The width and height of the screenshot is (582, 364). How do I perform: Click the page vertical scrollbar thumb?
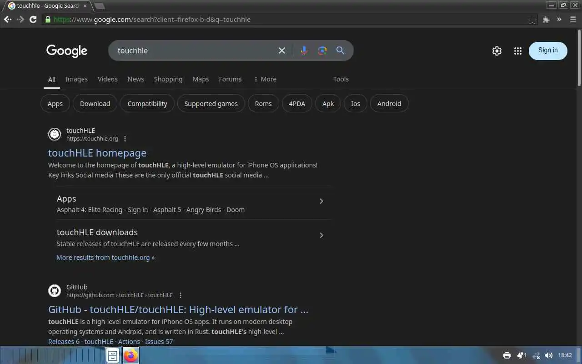coord(579,58)
